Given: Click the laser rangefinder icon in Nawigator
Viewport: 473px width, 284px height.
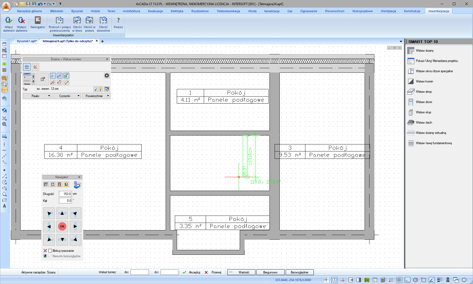Looking at the screenshot, I should tap(77, 185).
